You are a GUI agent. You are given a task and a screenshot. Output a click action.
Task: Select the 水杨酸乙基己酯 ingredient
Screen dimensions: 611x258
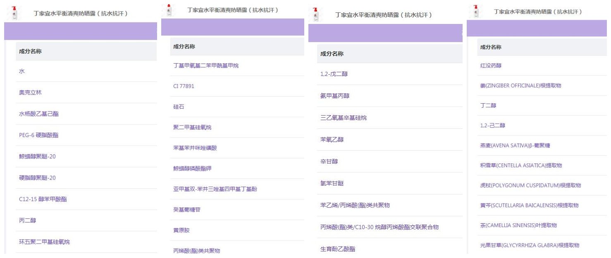(39, 114)
